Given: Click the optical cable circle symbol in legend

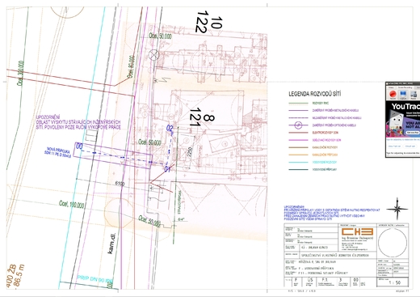Looking at the screenshot, I should (298, 125).
